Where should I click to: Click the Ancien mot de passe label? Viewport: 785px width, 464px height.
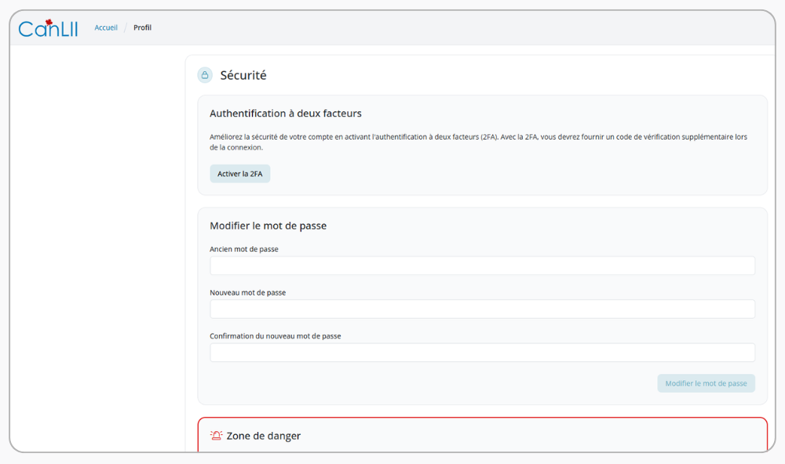244,249
